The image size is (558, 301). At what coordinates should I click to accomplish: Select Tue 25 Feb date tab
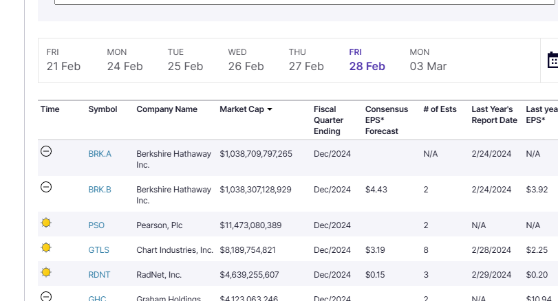[185, 60]
